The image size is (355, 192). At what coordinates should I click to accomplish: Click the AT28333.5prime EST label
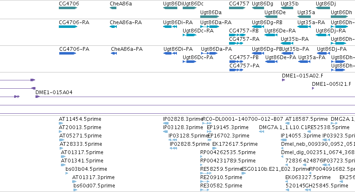click(81, 144)
